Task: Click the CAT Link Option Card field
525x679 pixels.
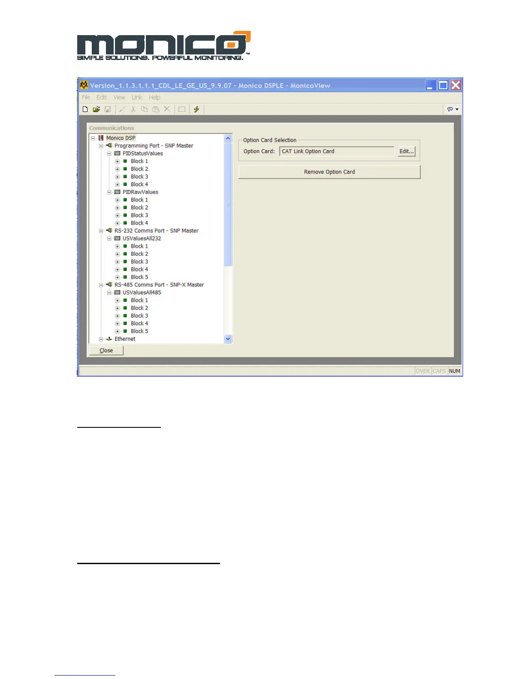Action: [337, 151]
